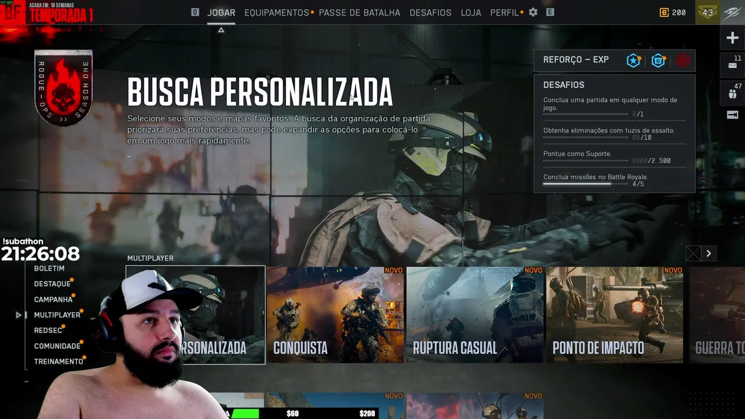Go to previous page in mode carousel

[693, 253]
